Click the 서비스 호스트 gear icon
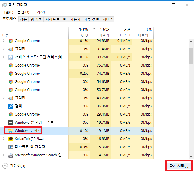 (x=11, y=57)
